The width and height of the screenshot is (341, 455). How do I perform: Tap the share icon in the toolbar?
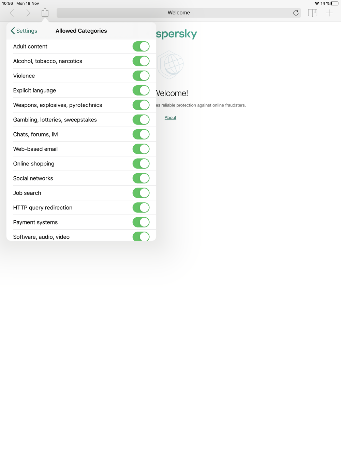coord(45,13)
